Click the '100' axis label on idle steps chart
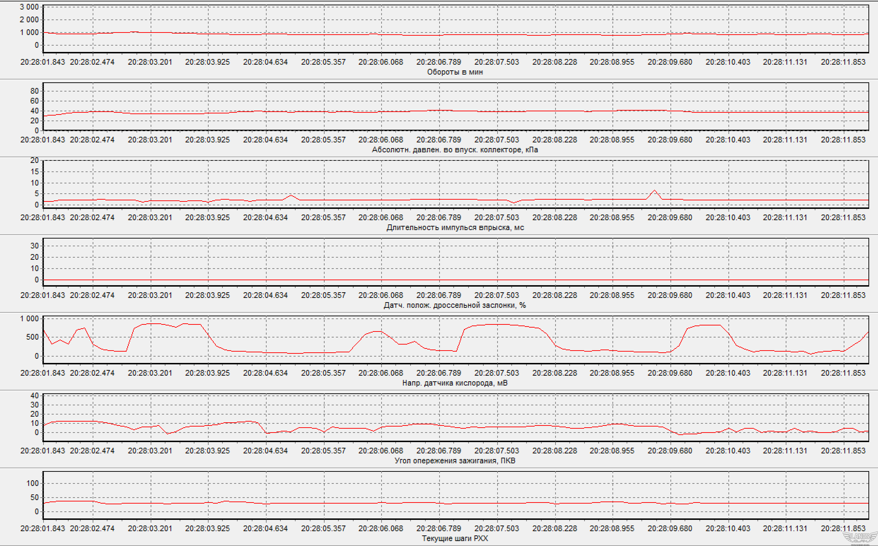Viewport: 878px width, 546px height. point(32,483)
